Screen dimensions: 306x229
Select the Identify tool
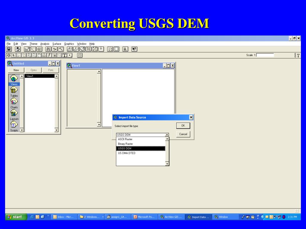coord(8,55)
